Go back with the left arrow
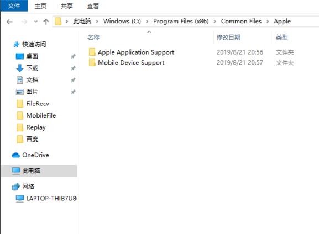Screen dimensions: 319x234 click(x=9, y=22)
